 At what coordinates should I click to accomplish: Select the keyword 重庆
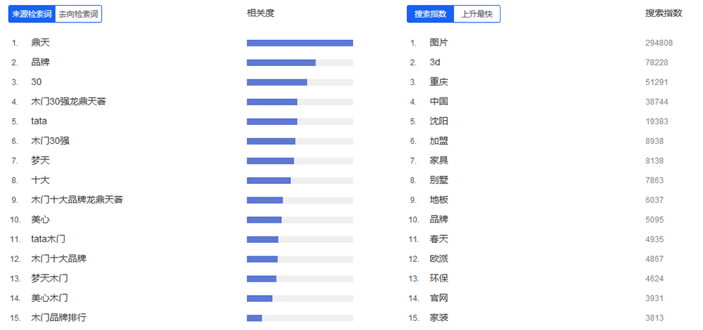point(439,82)
